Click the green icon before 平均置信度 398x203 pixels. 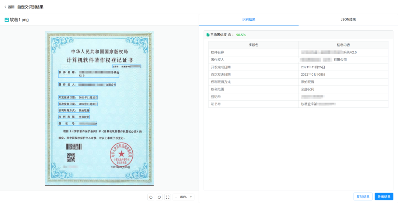point(208,35)
